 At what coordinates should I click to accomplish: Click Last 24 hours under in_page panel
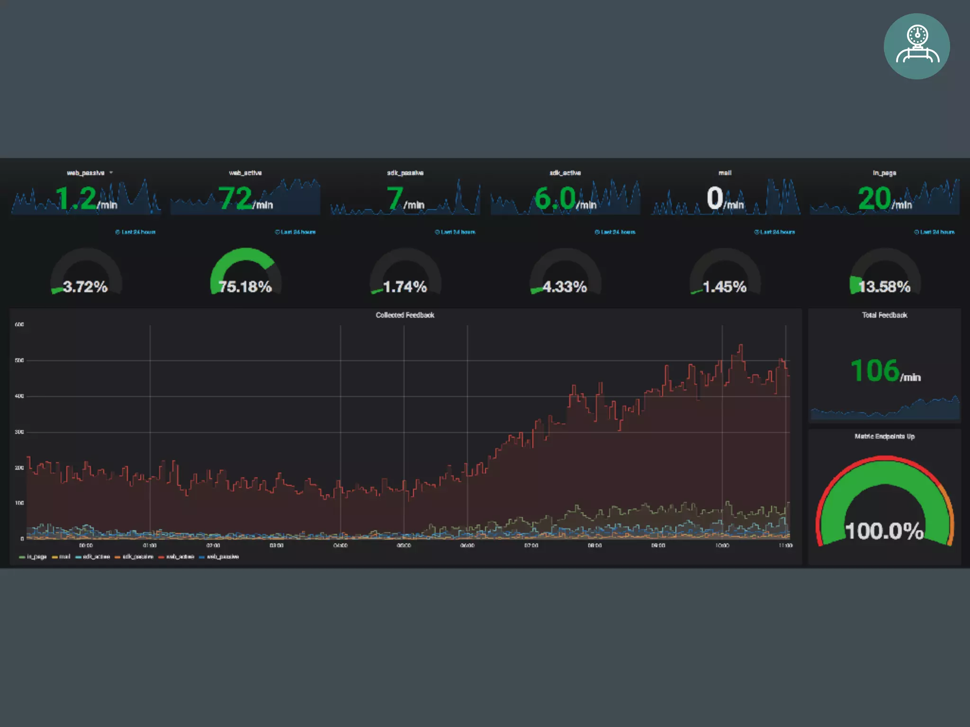click(x=937, y=232)
